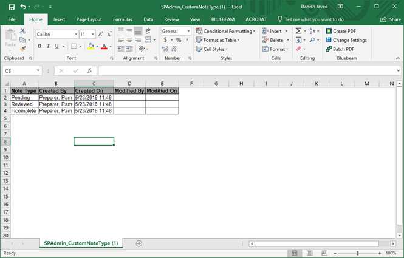Switch to Page Layout view in status bar
The width and height of the screenshot is (404, 258).
click(x=308, y=253)
